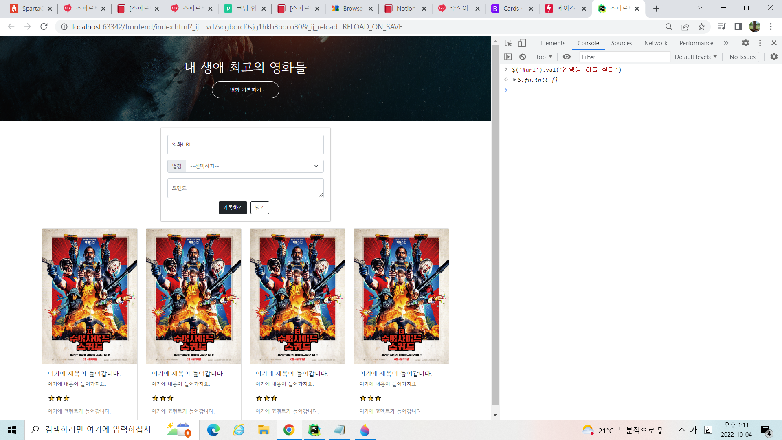Click the black 기록하기 submit button

233,208
